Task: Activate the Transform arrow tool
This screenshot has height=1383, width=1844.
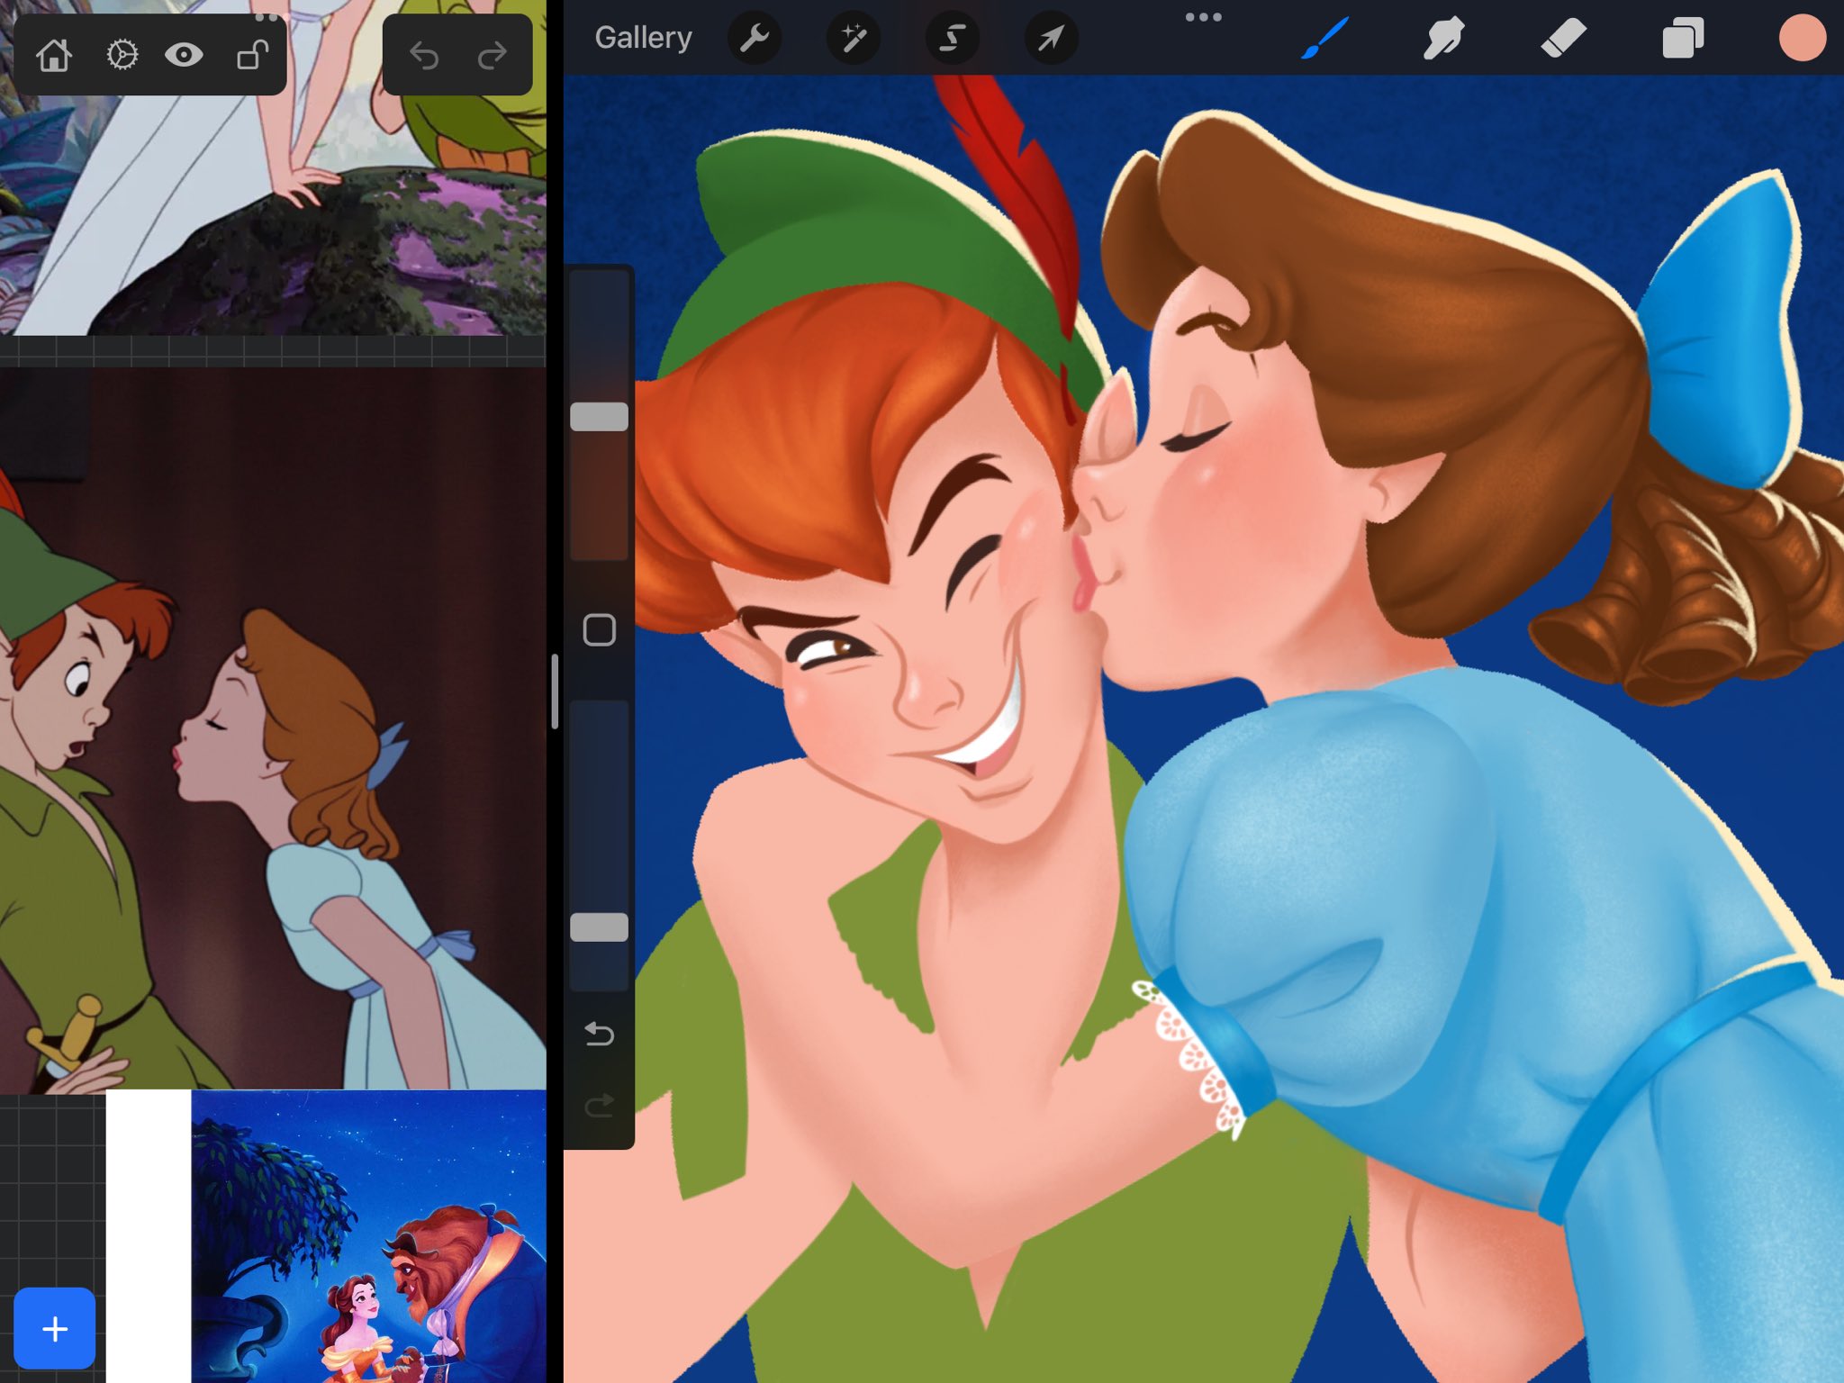Action: [x=1052, y=38]
